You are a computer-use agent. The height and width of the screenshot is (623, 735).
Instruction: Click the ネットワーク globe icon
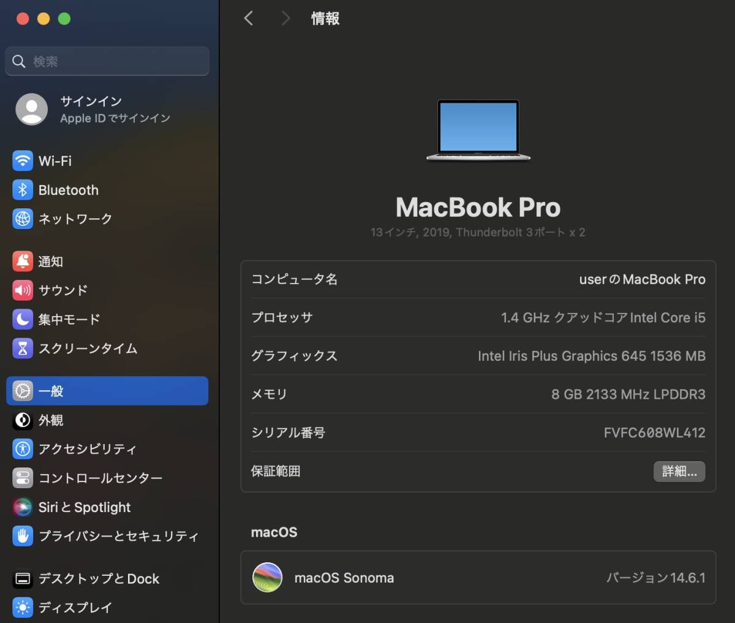[x=23, y=219]
